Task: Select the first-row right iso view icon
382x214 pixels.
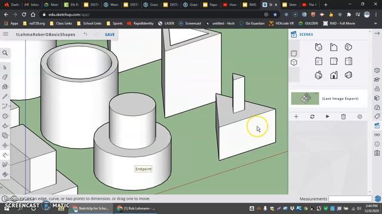Action: coord(349,47)
